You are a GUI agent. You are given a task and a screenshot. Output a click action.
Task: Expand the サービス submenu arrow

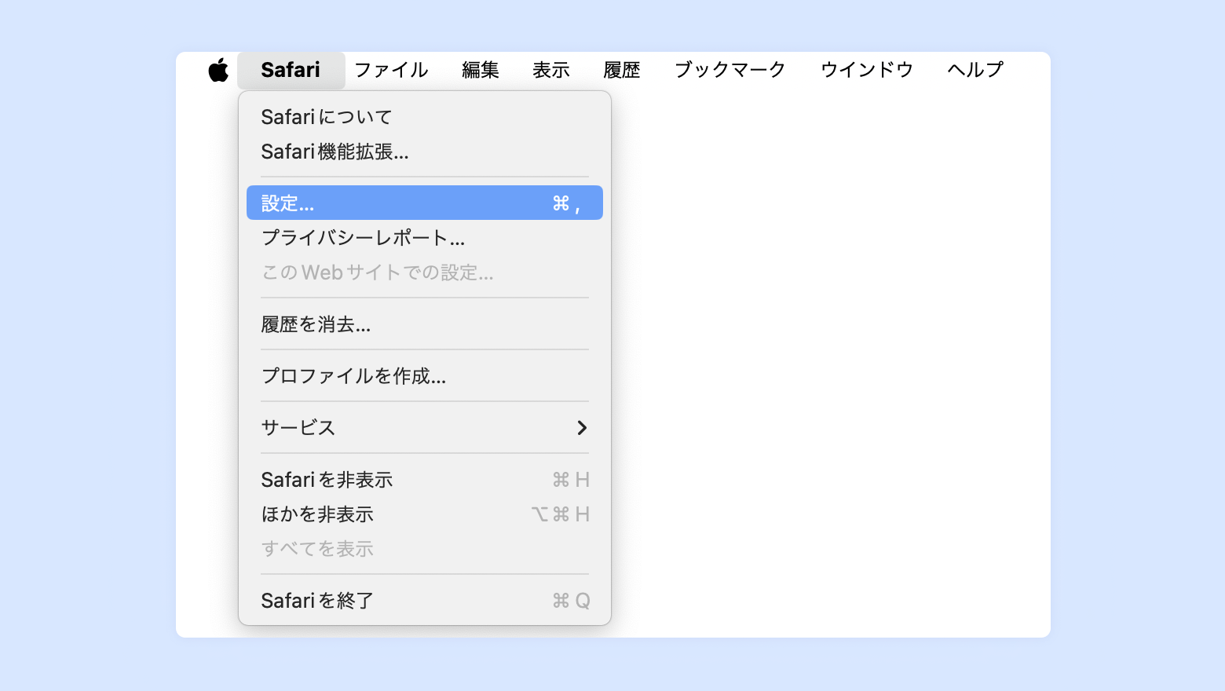(x=582, y=428)
